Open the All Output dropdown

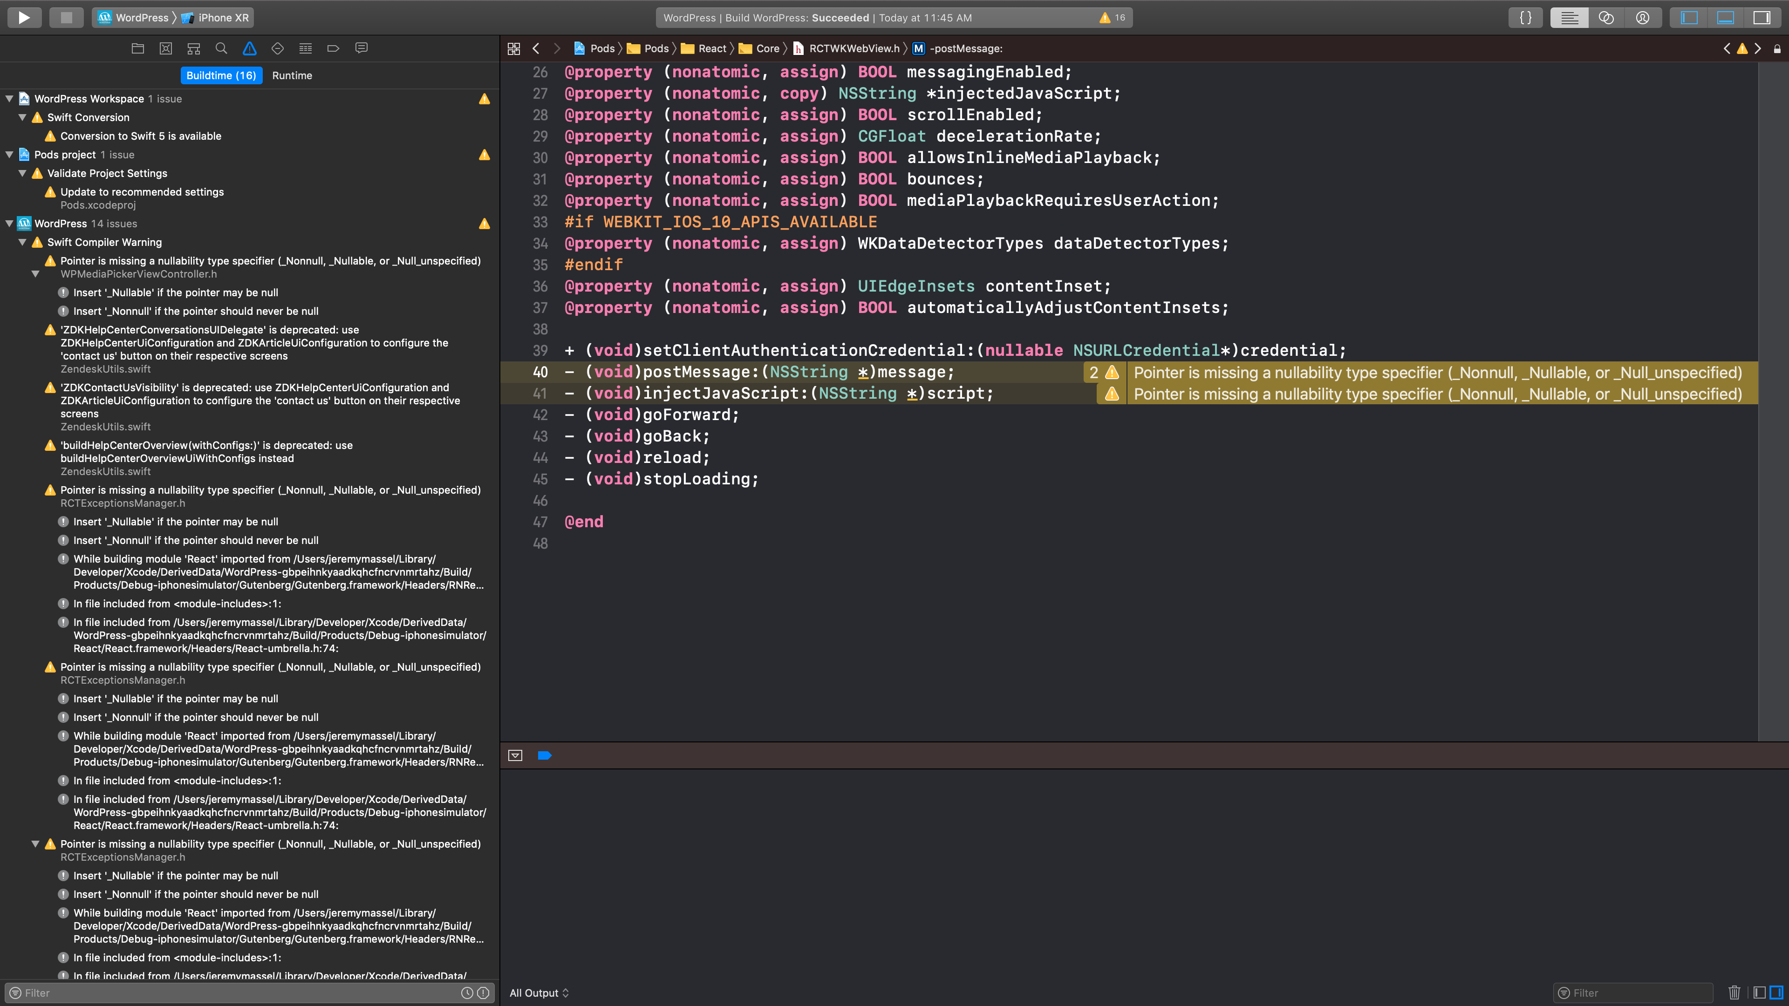(539, 992)
